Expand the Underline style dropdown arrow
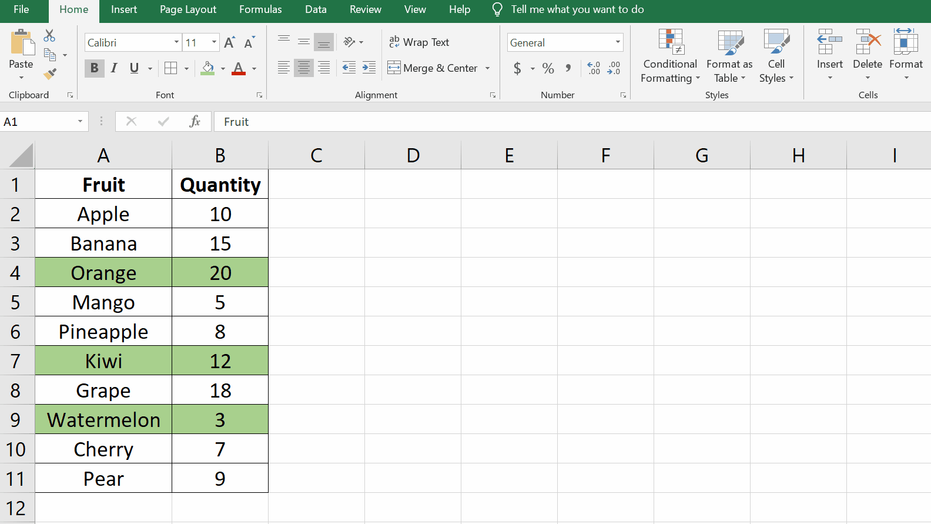This screenshot has height=524, width=931. (x=150, y=69)
